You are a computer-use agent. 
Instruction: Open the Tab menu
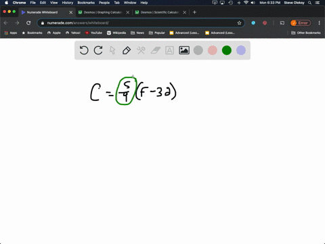point(116,3)
